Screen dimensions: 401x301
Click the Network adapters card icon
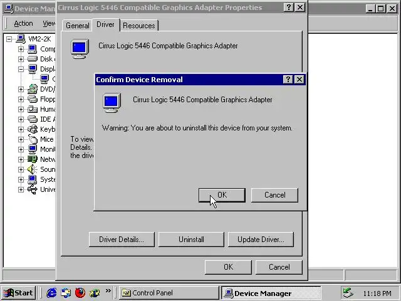(x=33, y=159)
